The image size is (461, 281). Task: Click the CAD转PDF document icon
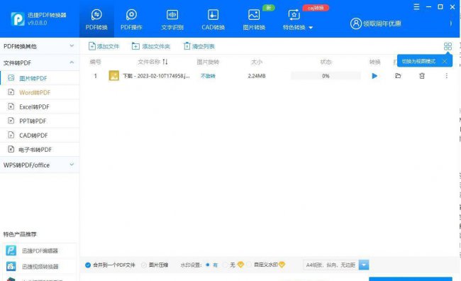pyautogui.click(x=11, y=135)
